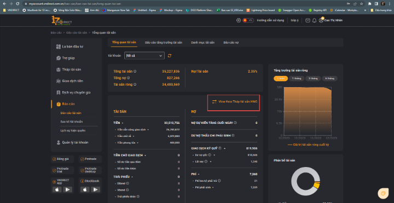
Task: Switch to Tổng quan tài sản tab
Action: pyautogui.click(x=124, y=43)
